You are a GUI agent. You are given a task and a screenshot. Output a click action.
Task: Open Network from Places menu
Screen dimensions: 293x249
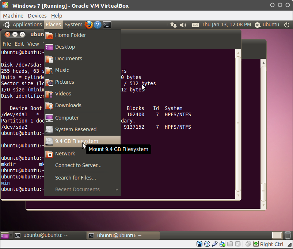pyautogui.click(x=82, y=154)
